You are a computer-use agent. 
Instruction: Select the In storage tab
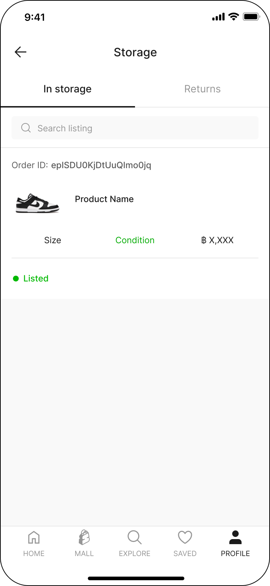(x=67, y=89)
